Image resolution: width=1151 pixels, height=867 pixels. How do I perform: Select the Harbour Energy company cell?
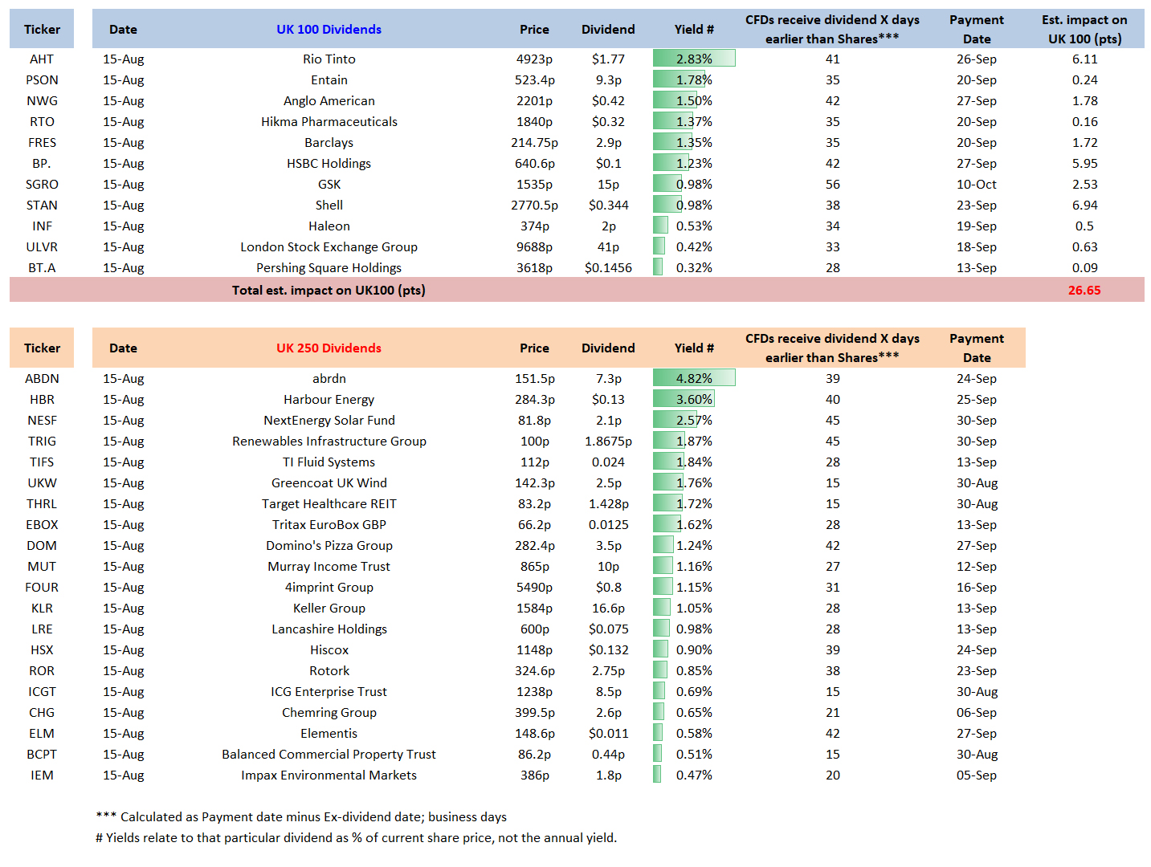click(329, 400)
